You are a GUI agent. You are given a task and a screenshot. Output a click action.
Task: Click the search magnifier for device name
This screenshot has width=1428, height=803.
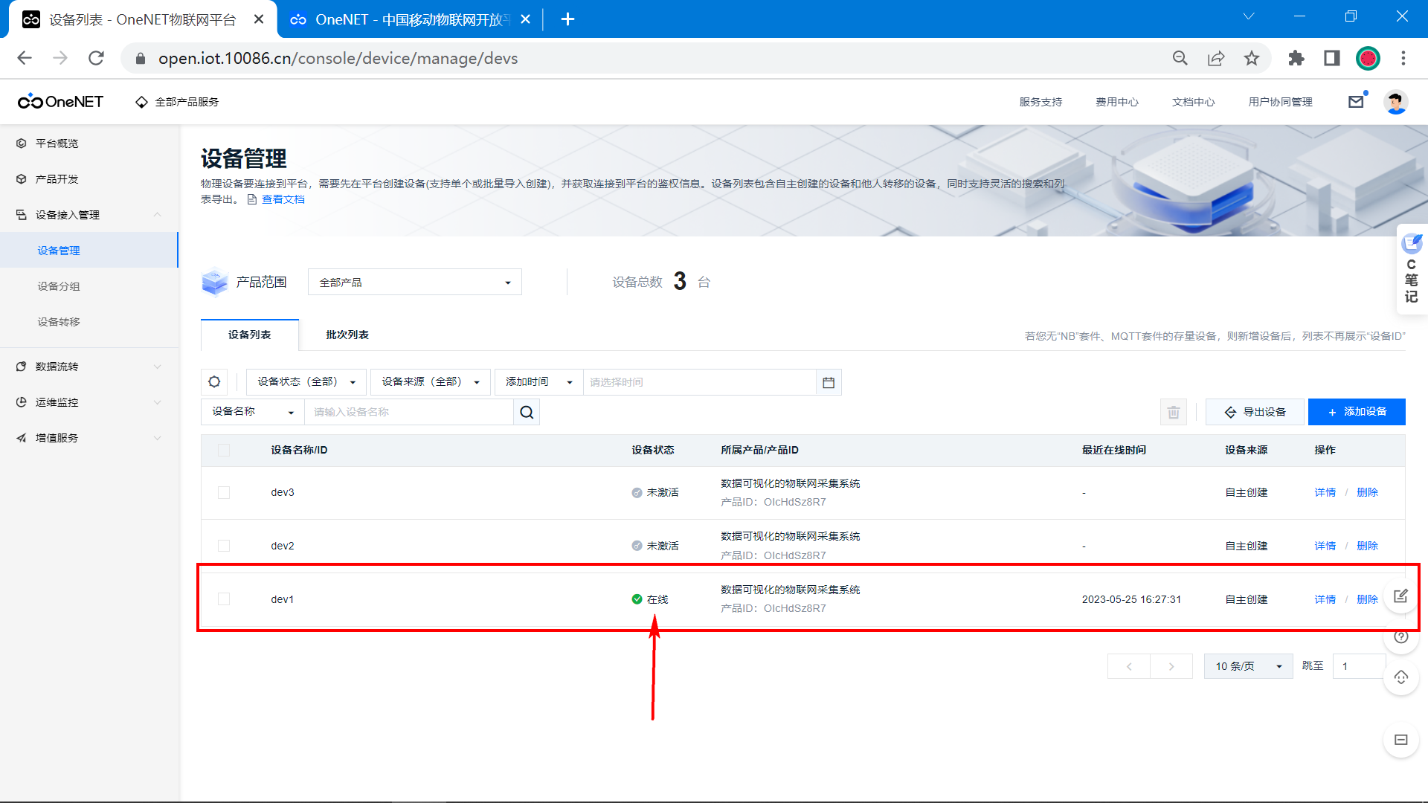click(x=527, y=412)
